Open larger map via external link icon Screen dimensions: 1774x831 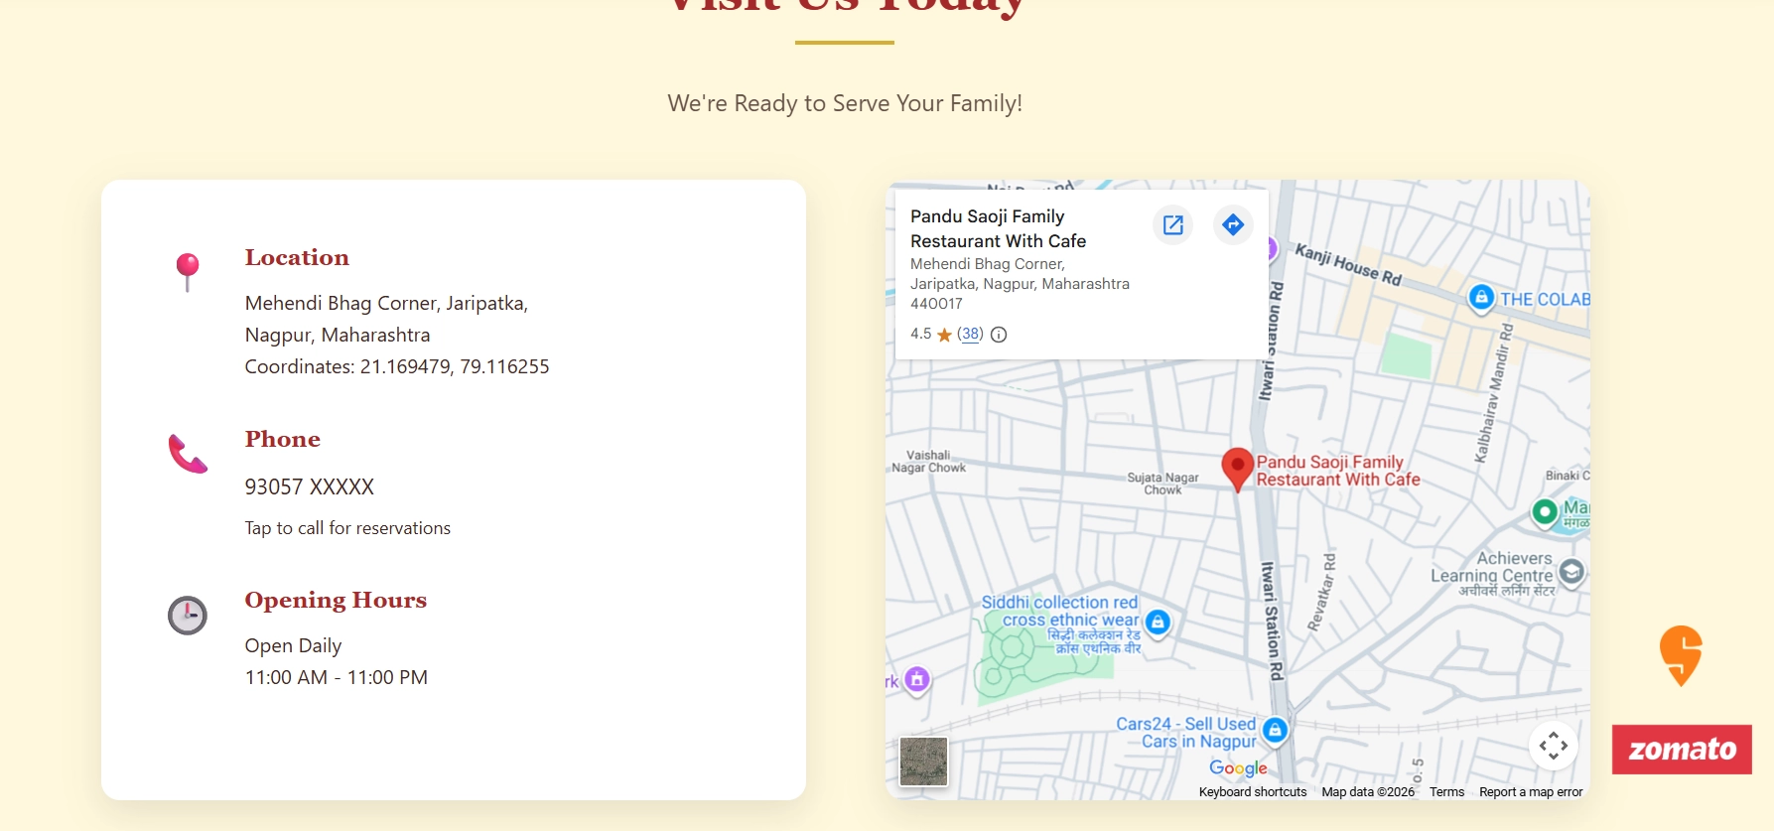click(1172, 225)
